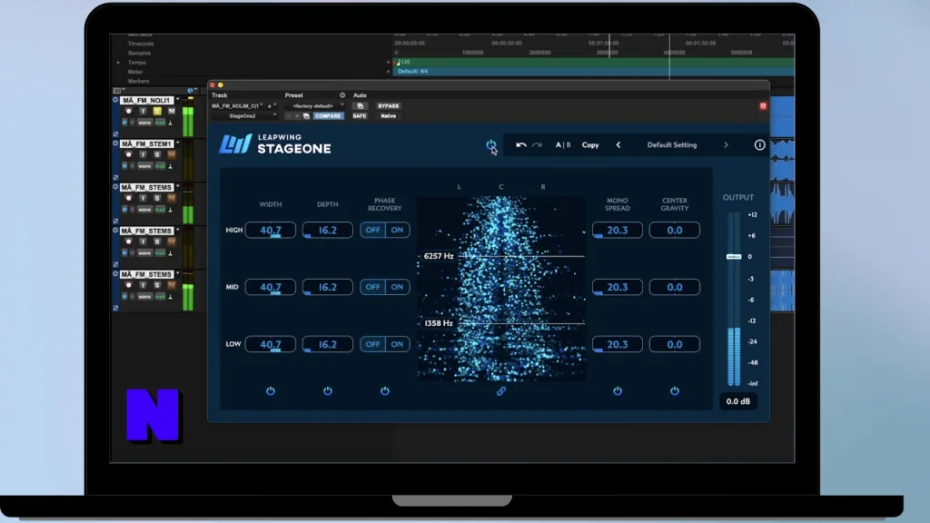
Task: Open the wave view selector on MÄ_FM_NOLI1
Action: click(144, 123)
